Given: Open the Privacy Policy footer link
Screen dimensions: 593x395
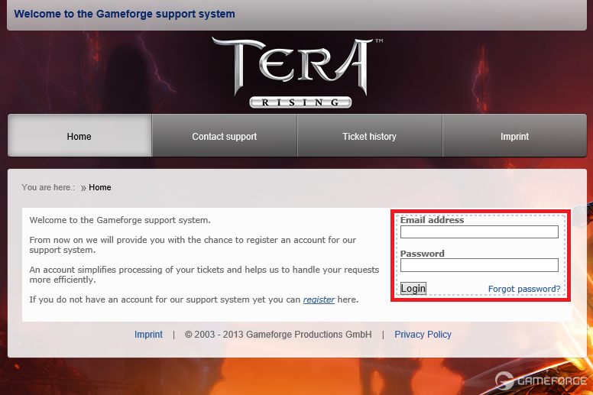Looking at the screenshot, I should pyautogui.click(x=423, y=335).
